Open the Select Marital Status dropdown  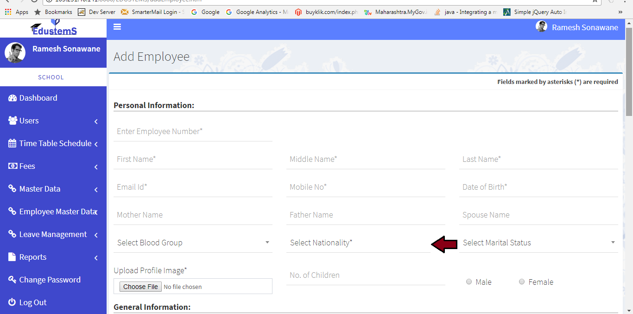tap(538, 243)
